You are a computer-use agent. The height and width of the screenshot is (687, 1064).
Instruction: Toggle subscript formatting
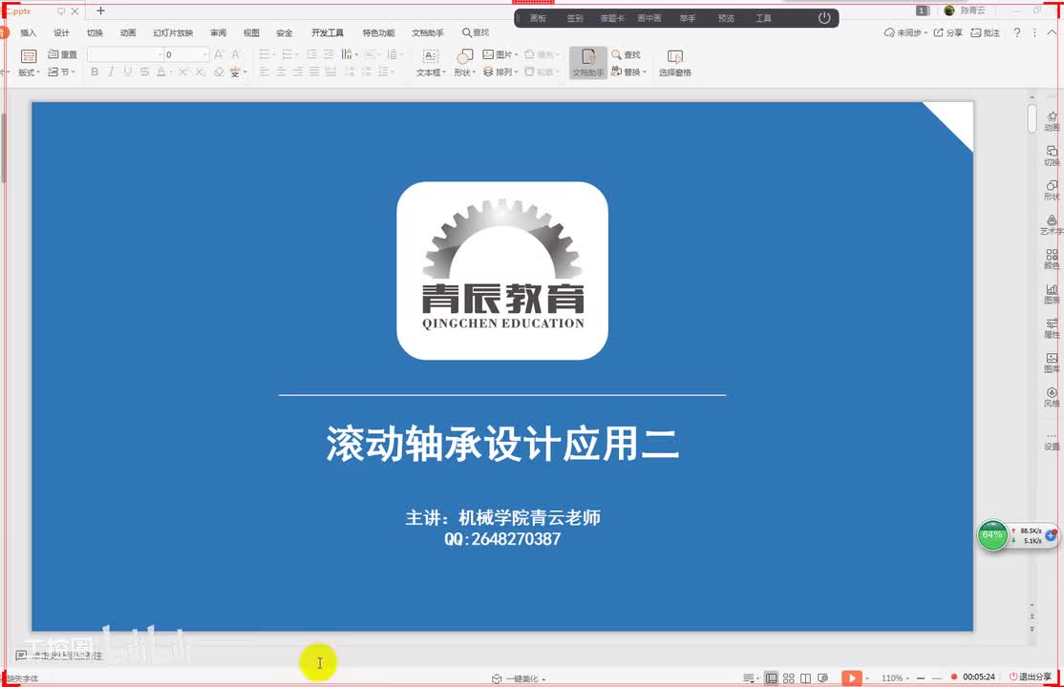pyautogui.click(x=201, y=72)
